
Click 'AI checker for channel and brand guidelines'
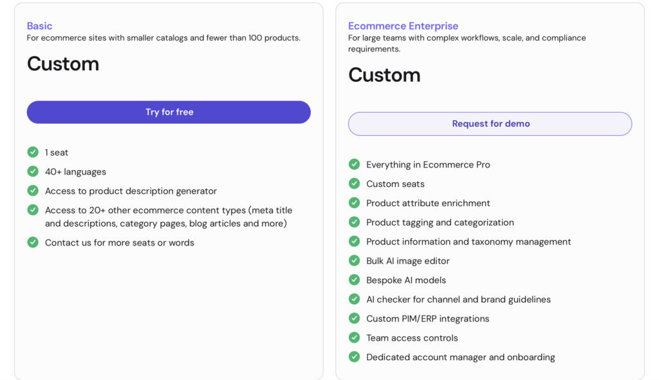(458, 299)
